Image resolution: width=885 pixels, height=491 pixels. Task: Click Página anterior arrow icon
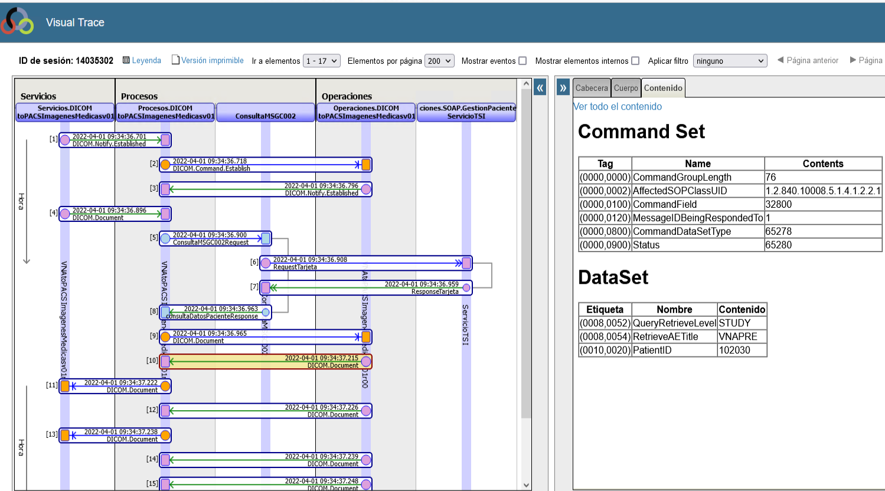tap(781, 60)
